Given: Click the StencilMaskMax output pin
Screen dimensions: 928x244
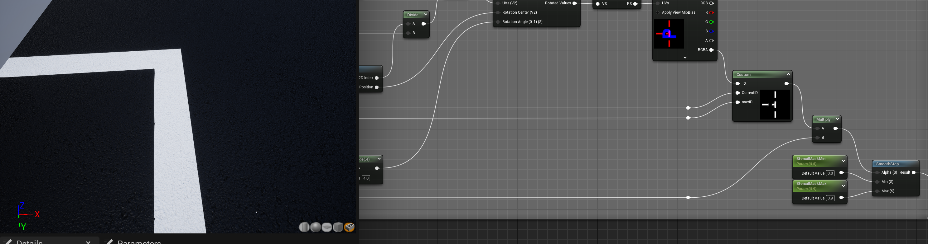Looking at the screenshot, I should tap(842, 198).
